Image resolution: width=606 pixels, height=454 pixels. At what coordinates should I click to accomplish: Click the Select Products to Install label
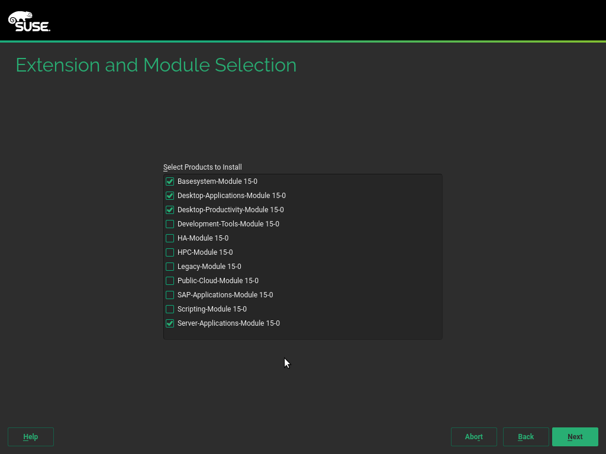(x=202, y=167)
